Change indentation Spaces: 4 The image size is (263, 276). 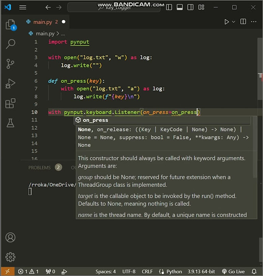coord(106,272)
